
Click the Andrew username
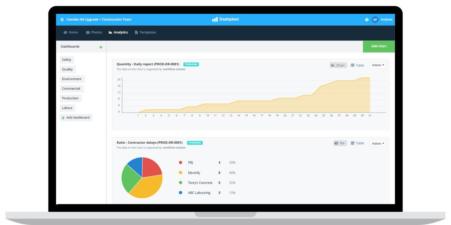pos(386,19)
